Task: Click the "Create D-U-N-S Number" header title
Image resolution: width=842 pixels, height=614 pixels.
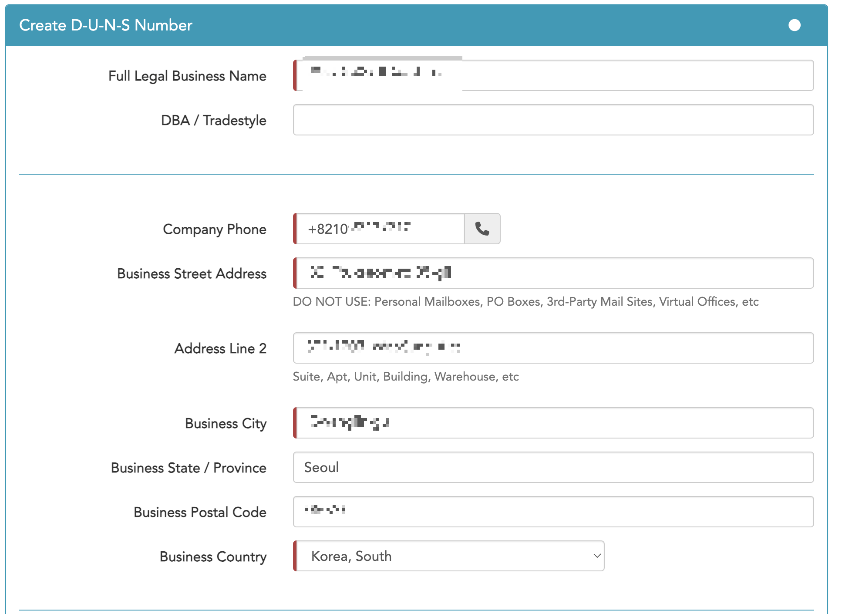Action: [x=106, y=25]
